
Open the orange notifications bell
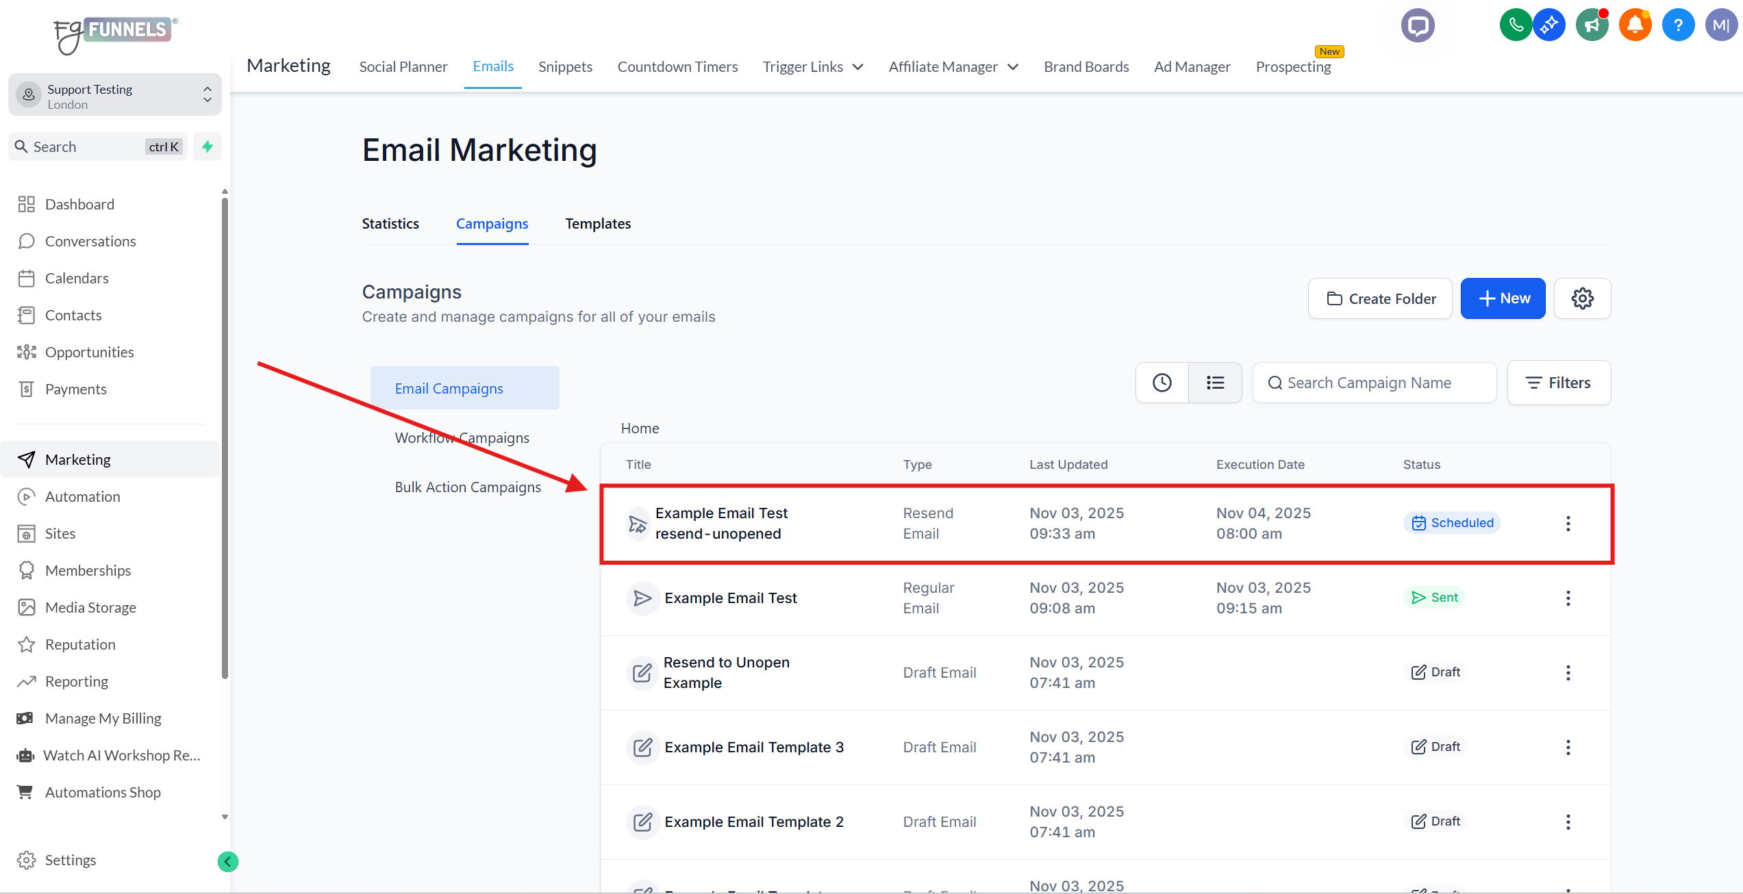(x=1635, y=26)
